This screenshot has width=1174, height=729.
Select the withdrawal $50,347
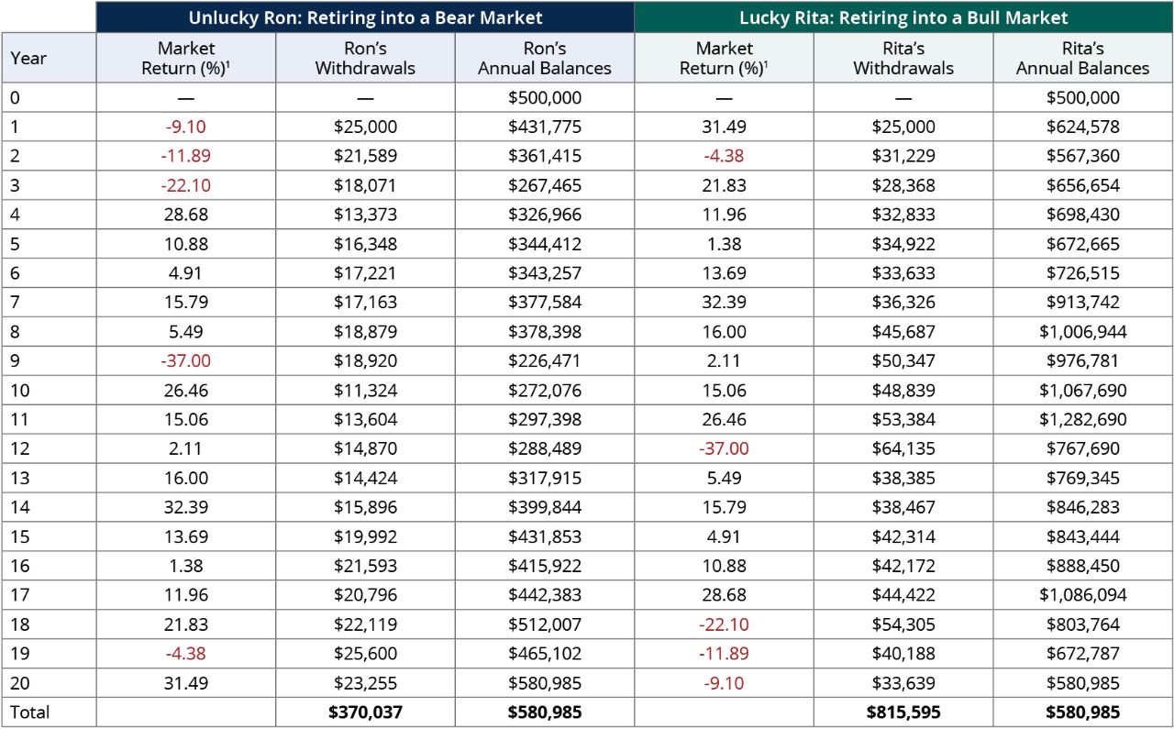click(903, 360)
